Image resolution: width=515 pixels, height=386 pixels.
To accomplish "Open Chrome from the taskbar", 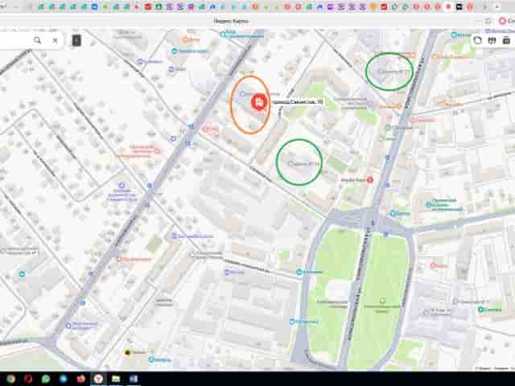I will pyautogui.click(x=10, y=379).
